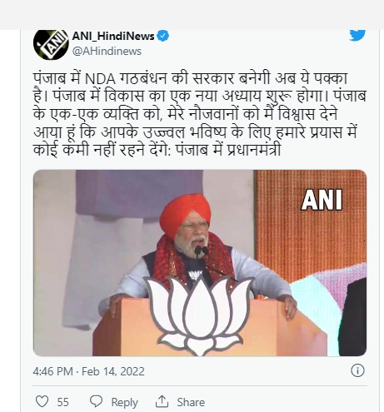This screenshot has width=384, height=412.
Task: Open the tweet info circle icon
Action: click(x=357, y=370)
